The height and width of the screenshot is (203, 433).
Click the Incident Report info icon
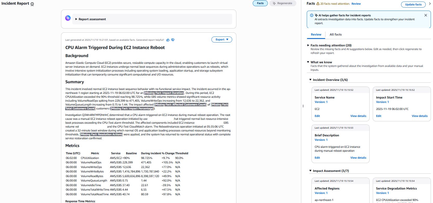32,4
